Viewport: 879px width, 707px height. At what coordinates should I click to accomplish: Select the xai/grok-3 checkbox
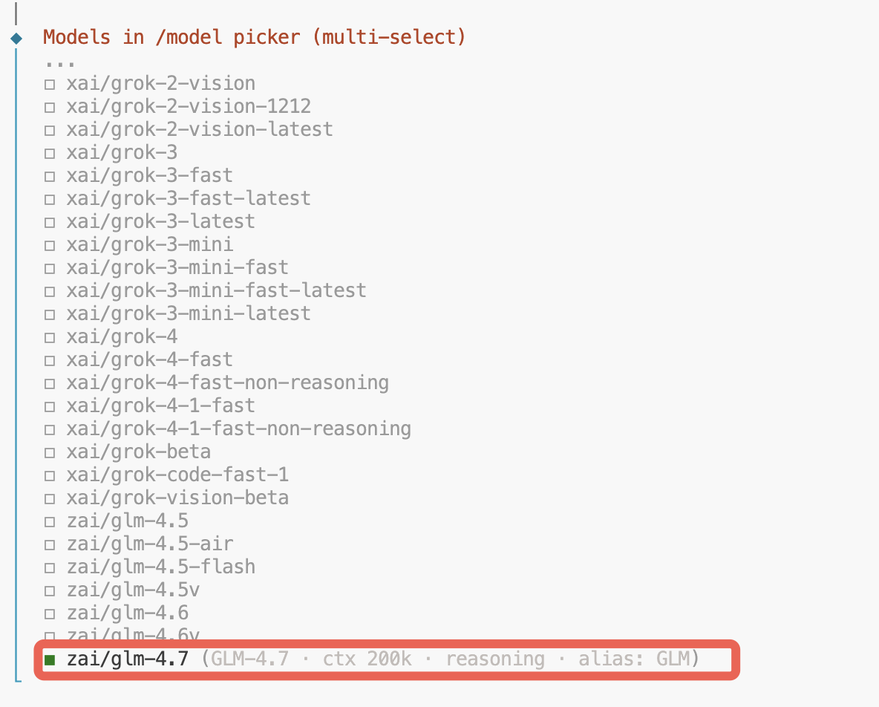(50, 153)
